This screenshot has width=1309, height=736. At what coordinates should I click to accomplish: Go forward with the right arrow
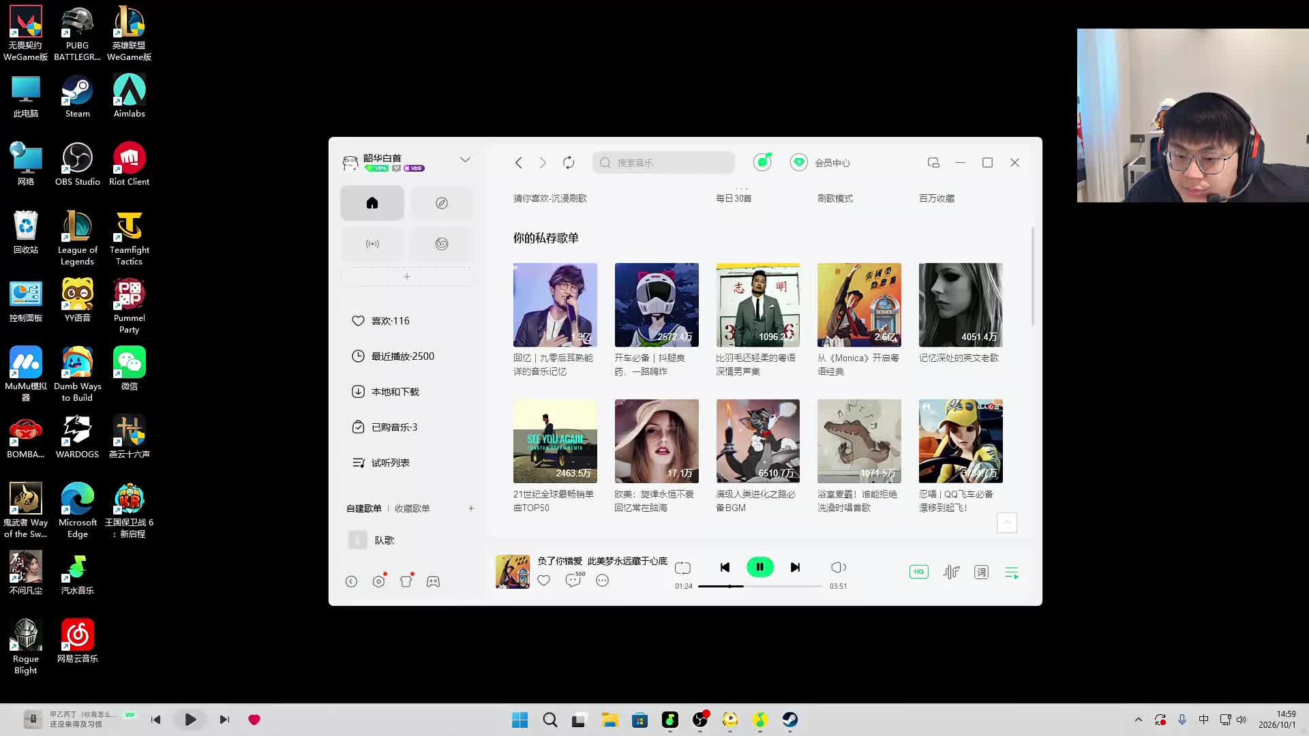point(543,163)
